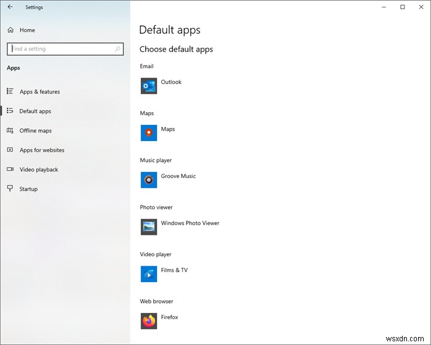Click the Startup sidebar icon
The height and width of the screenshot is (345, 431).
pyautogui.click(x=10, y=189)
